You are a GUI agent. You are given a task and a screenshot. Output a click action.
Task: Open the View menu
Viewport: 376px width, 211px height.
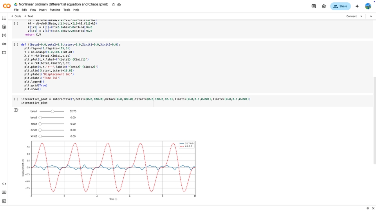point(33,10)
